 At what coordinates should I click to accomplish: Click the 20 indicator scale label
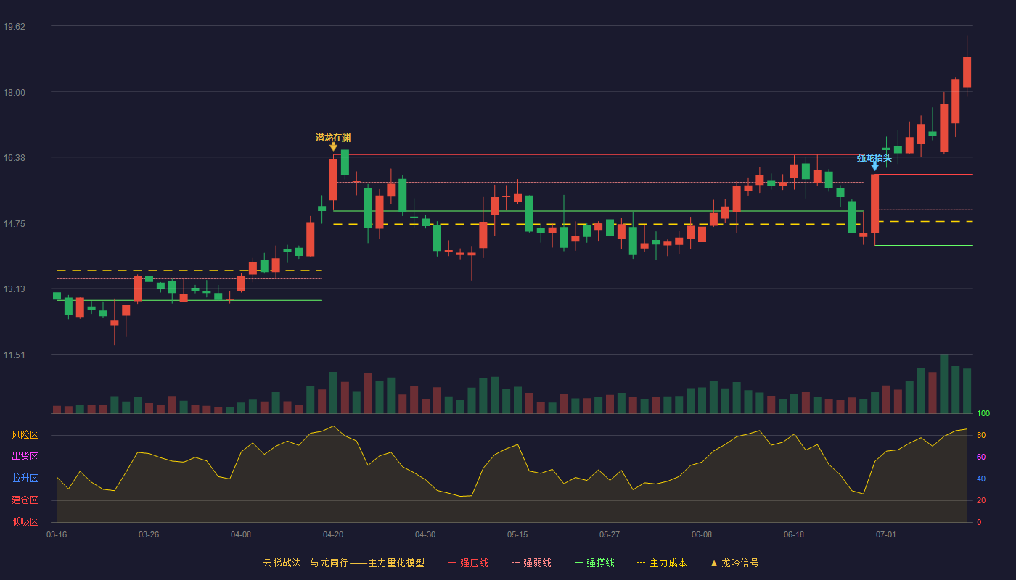point(980,500)
